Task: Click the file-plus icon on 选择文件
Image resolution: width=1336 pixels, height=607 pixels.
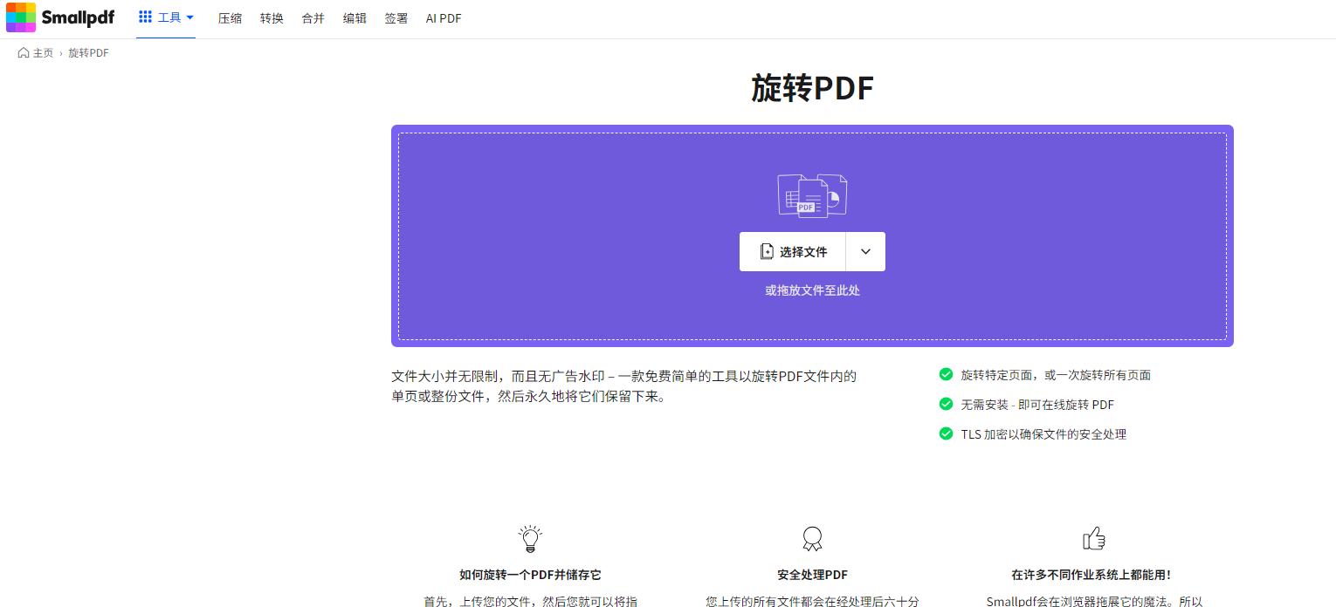Action: click(767, 252)
